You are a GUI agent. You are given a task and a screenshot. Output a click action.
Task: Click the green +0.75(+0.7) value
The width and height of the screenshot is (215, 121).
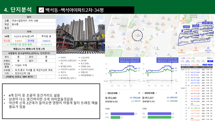pos(46,45)
